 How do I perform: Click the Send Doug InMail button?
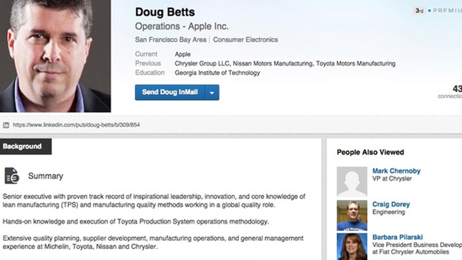click(170, 92)
